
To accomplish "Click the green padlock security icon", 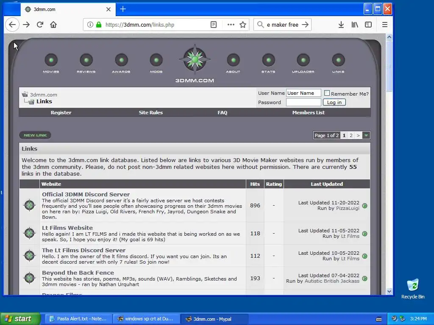I will click(x=98, y=25).
